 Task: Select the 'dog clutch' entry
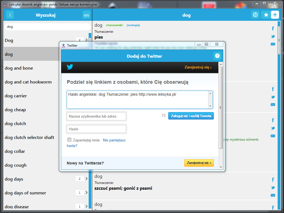[16, 124]
